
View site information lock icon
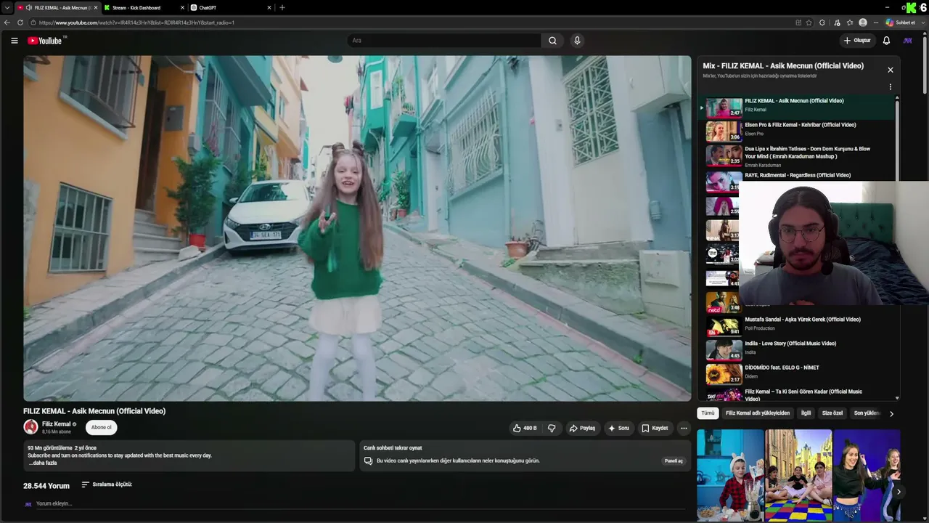click(33, 23)
